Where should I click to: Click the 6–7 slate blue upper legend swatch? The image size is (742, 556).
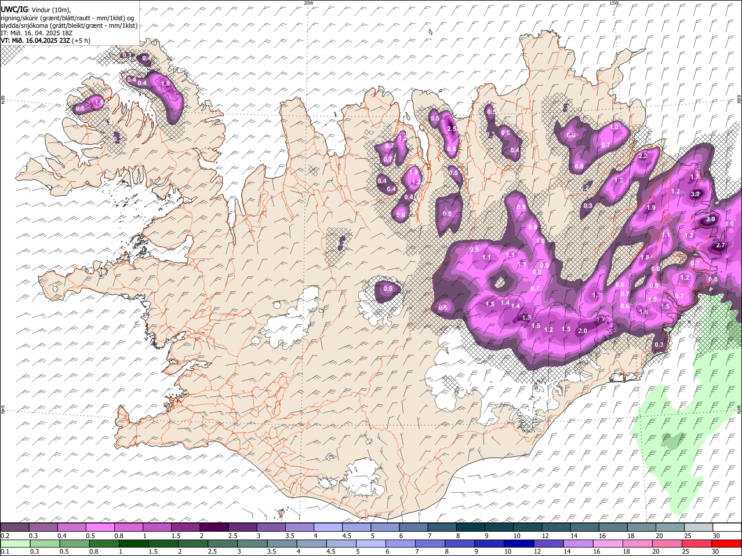click(x=414, y=527)
